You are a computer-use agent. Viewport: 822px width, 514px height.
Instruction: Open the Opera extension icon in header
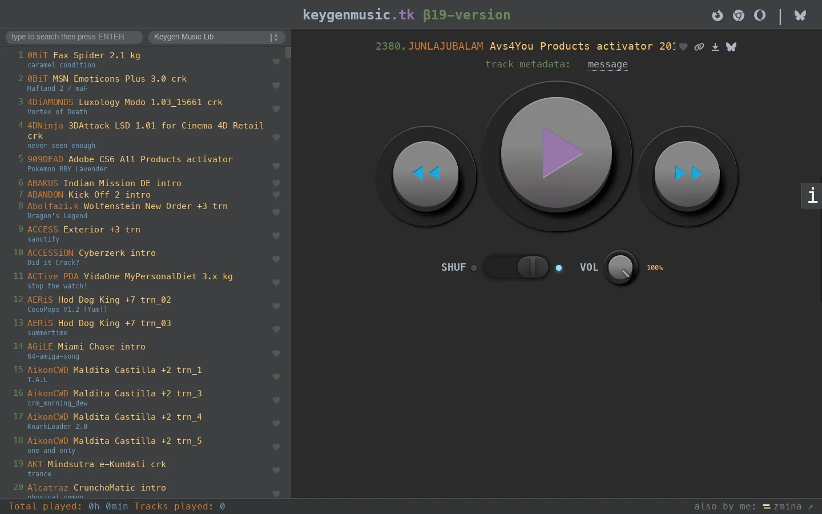click(x=760, y=15)
